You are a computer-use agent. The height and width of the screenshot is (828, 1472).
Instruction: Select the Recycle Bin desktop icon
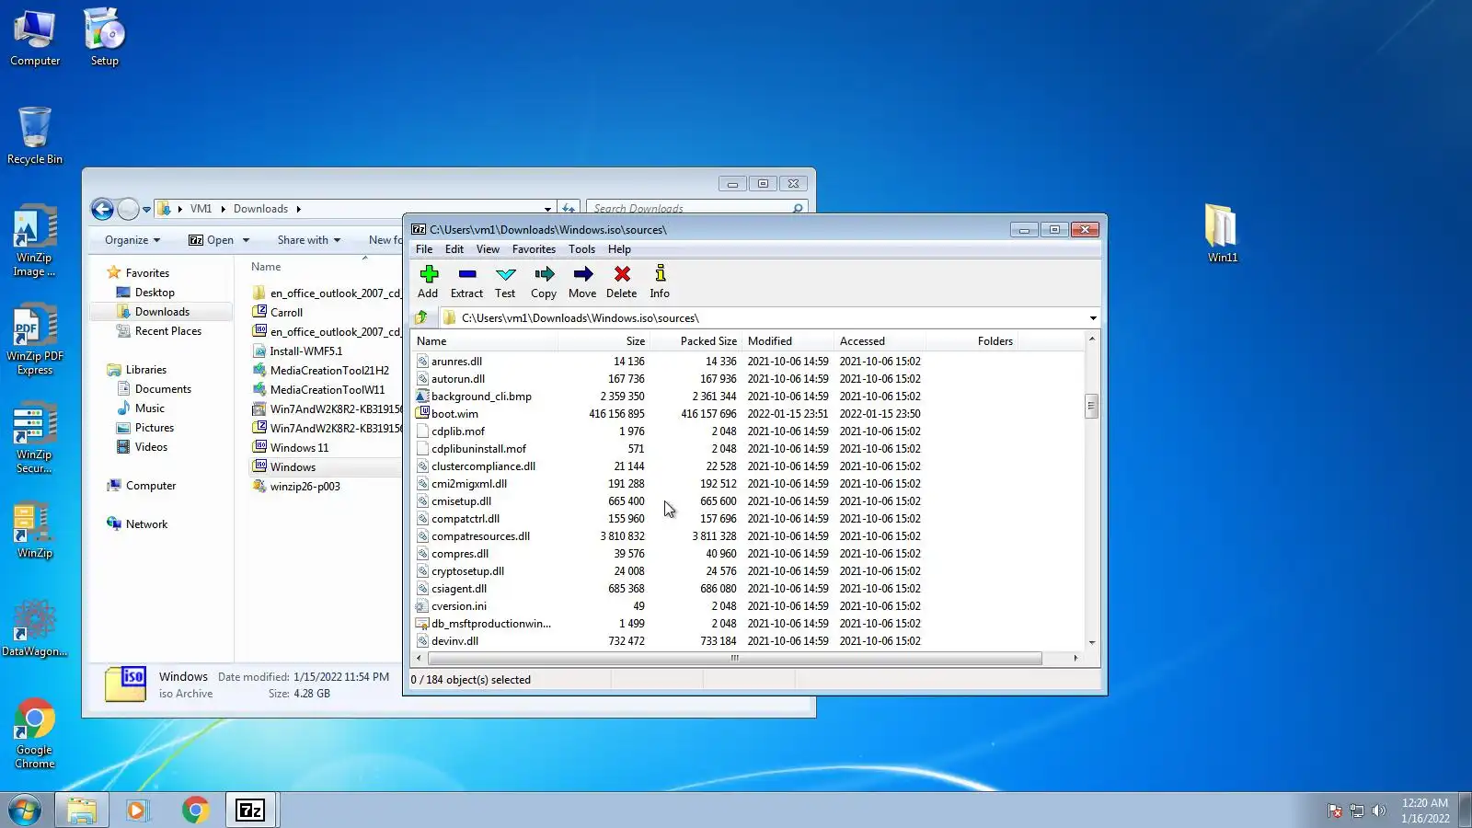[x=35, y=135]
